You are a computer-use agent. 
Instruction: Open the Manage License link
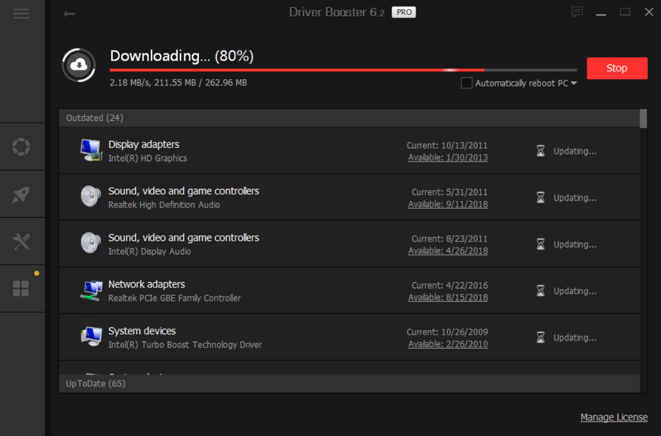pyautogui.click(x=614, y=417)
